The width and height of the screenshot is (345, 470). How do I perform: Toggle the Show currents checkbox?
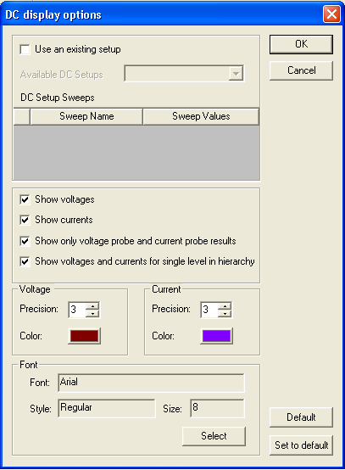coord(25,220)
